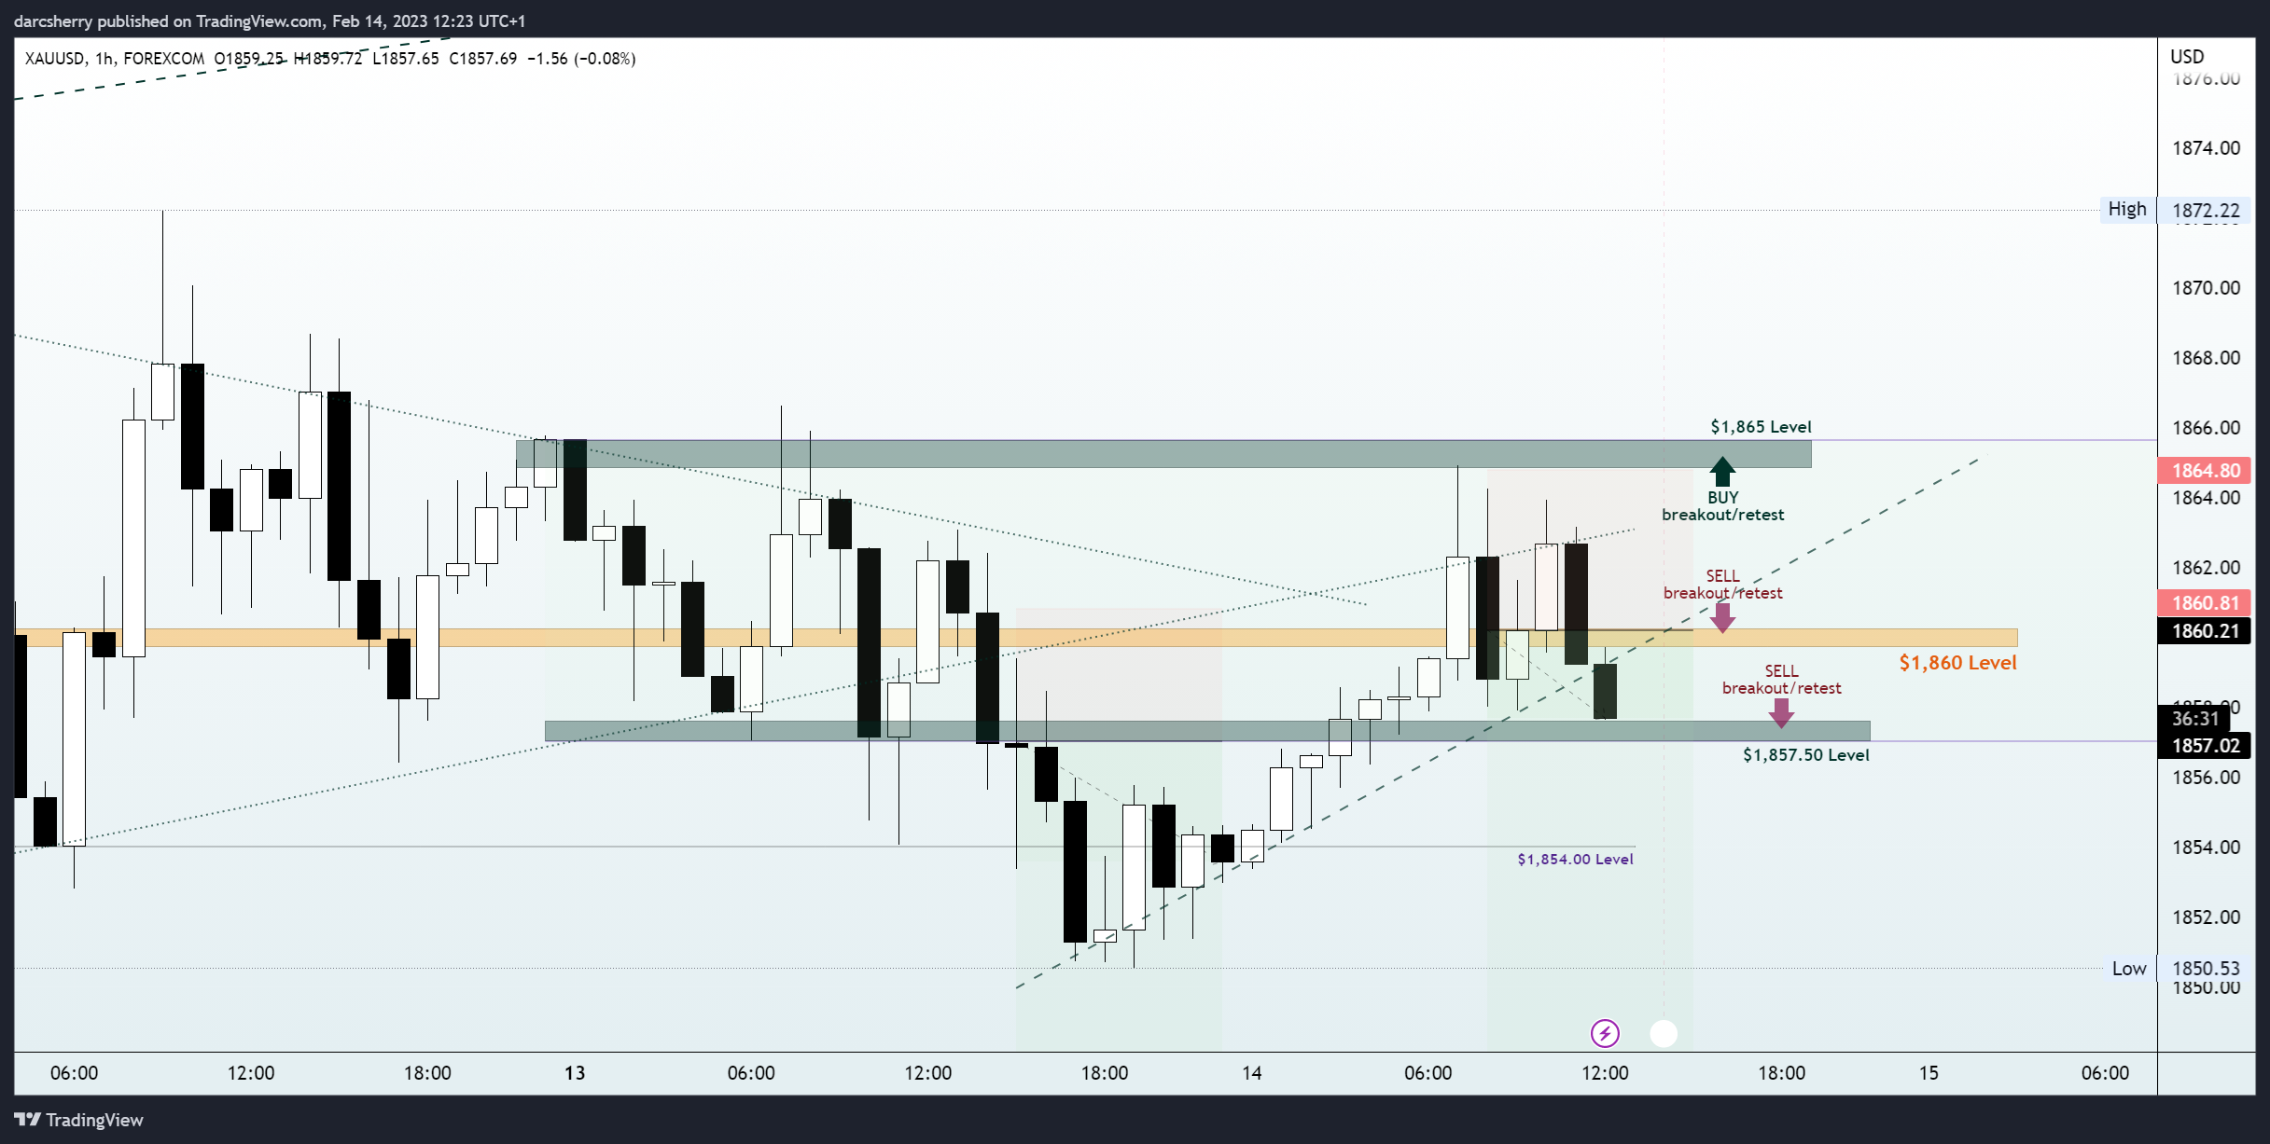Click the USD currency label
The image size is (2270, 1144).
tap(2187, 57)
